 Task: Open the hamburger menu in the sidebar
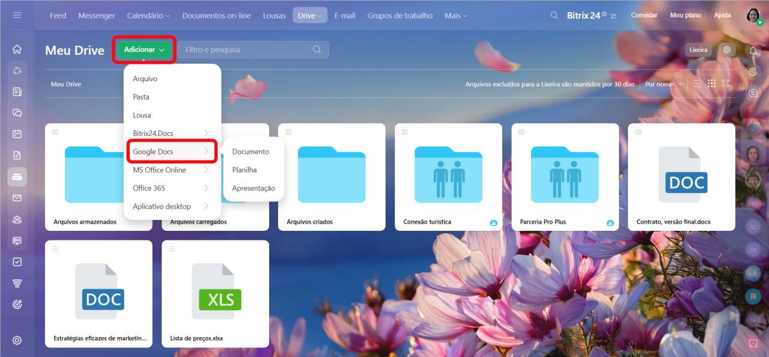[17, 15]
